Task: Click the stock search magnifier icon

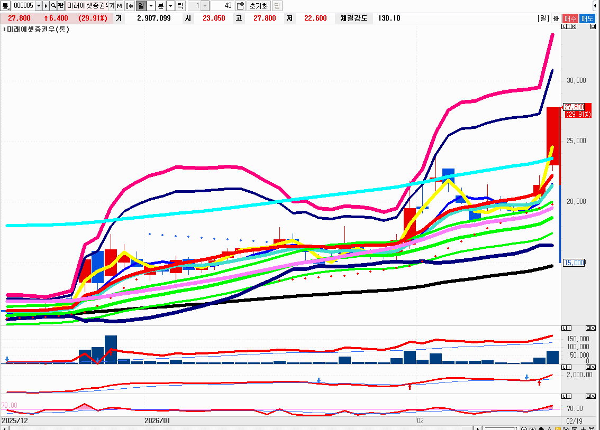Action: pos(53,6)
